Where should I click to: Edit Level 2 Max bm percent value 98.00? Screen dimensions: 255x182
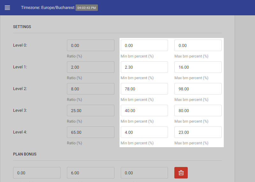(198, 89)
